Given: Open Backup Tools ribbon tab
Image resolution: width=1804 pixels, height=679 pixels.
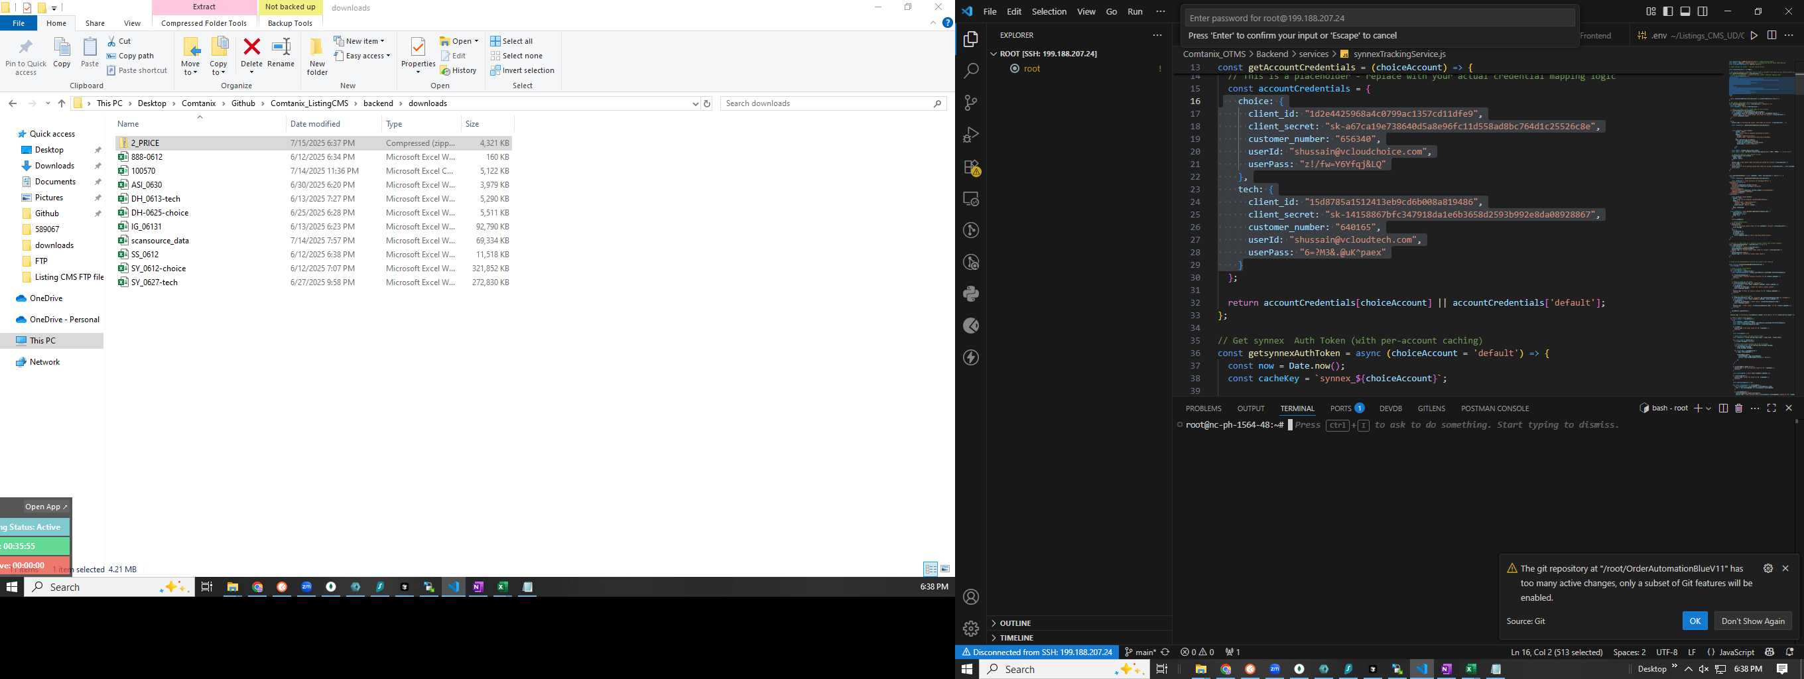Looking at the screenshot, I should coord(290,23).
